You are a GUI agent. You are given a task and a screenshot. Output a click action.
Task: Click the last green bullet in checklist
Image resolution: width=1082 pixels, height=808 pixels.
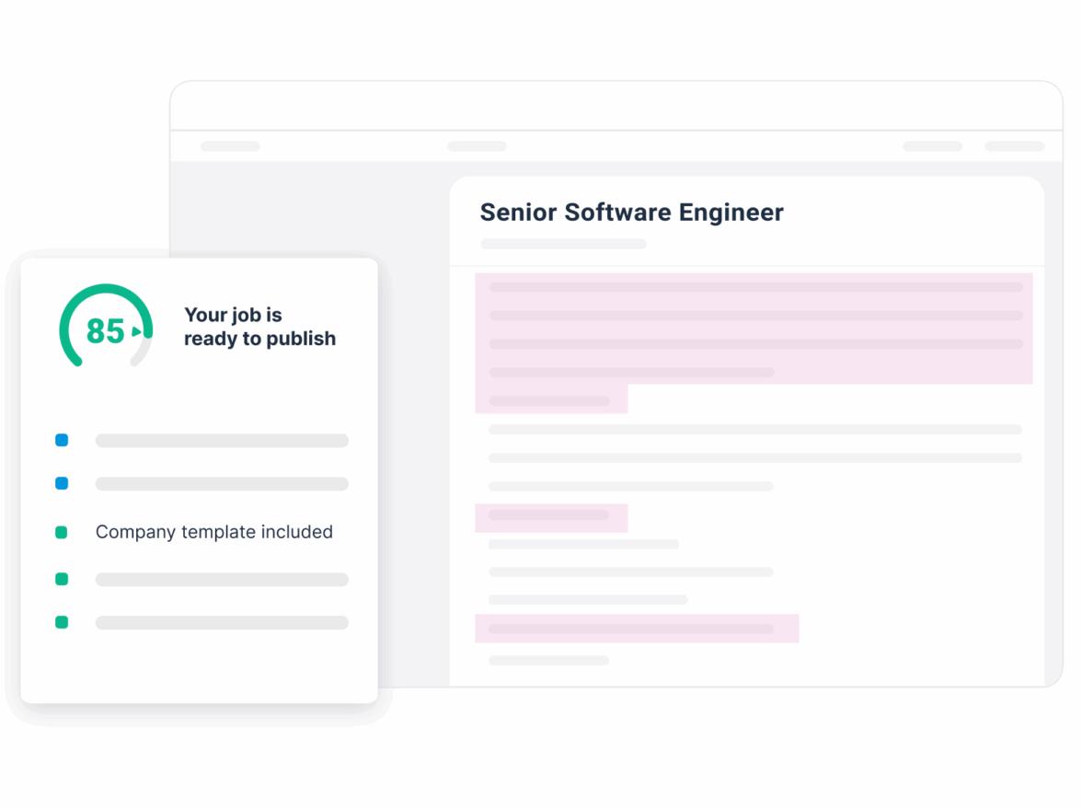click(x=62, y=623)
